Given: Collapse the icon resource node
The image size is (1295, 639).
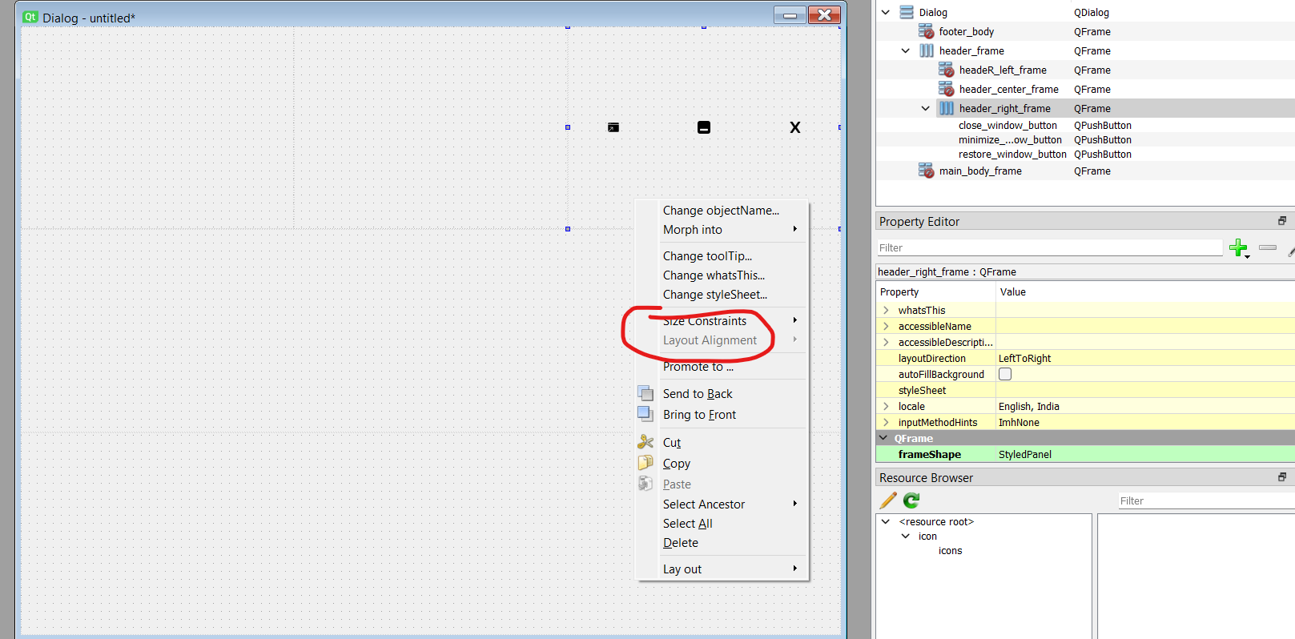Looking at the screenshot, I should coord(906,536).
